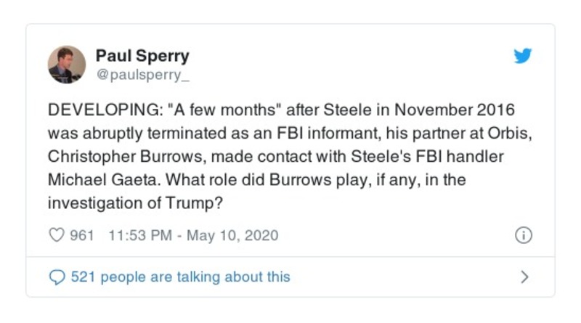Open the tweet info icon

point(523,236)
